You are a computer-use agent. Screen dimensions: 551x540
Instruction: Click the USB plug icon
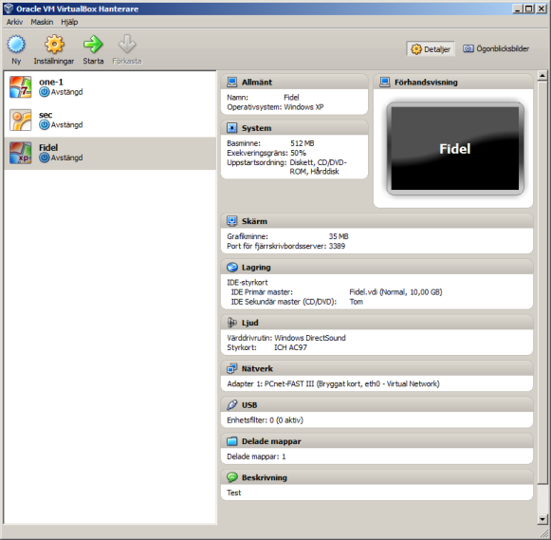(x=232, y=405)
